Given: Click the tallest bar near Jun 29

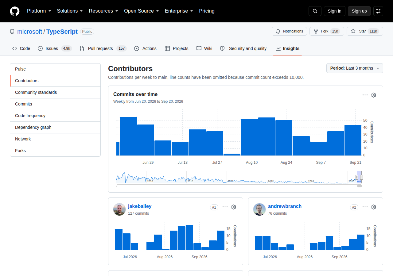Looking at the screenshot, I should 128,136.
